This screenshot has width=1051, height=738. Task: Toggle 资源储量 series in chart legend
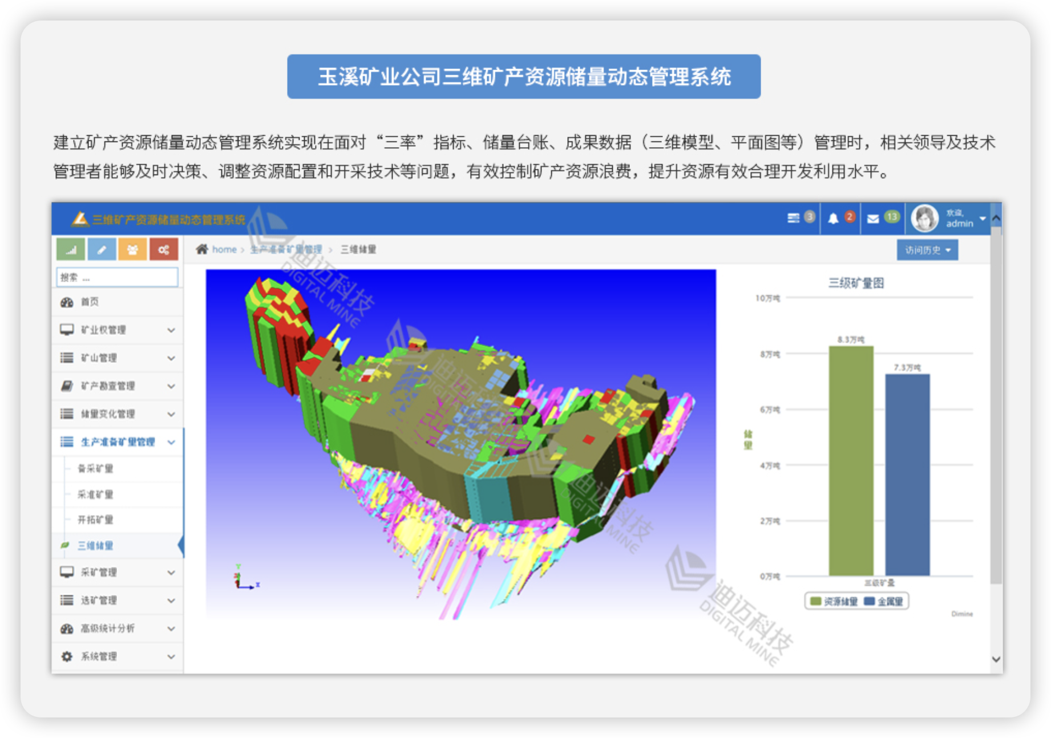click(834, 601)
